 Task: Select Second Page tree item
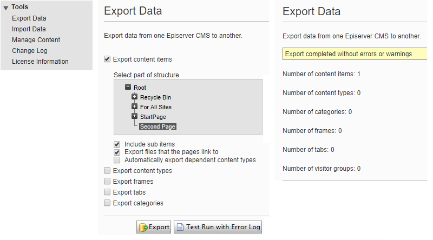click(x=158, y=126)
